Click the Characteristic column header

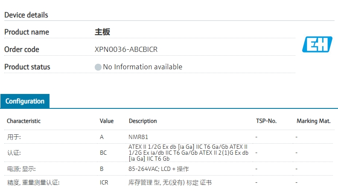point(23,121)
